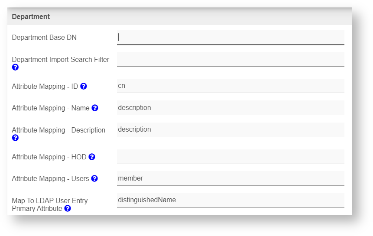The height and width of the screenshot is (236, 373).
Task: Click the "Department Base DN" label
Action: pyautogui.click(x=44, y=38)
